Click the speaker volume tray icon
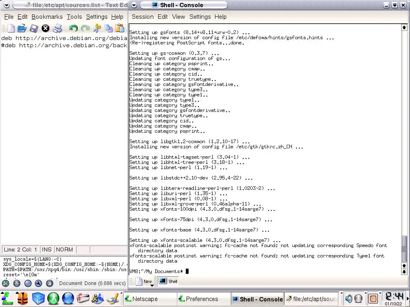The width and height of the screenshot is (410, 307). (x=349, y=298)
